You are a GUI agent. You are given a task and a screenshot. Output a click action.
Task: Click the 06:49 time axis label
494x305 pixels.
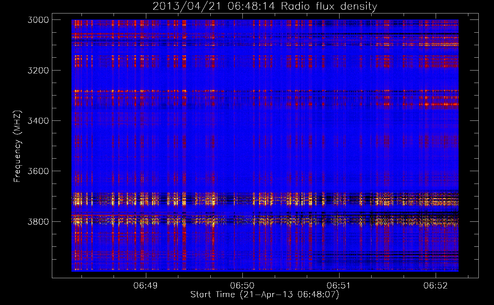coord(146,285)
